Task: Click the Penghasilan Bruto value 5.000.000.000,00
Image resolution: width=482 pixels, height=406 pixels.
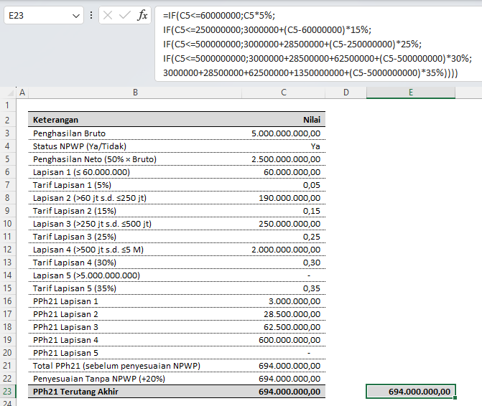Action: (284, 133)
